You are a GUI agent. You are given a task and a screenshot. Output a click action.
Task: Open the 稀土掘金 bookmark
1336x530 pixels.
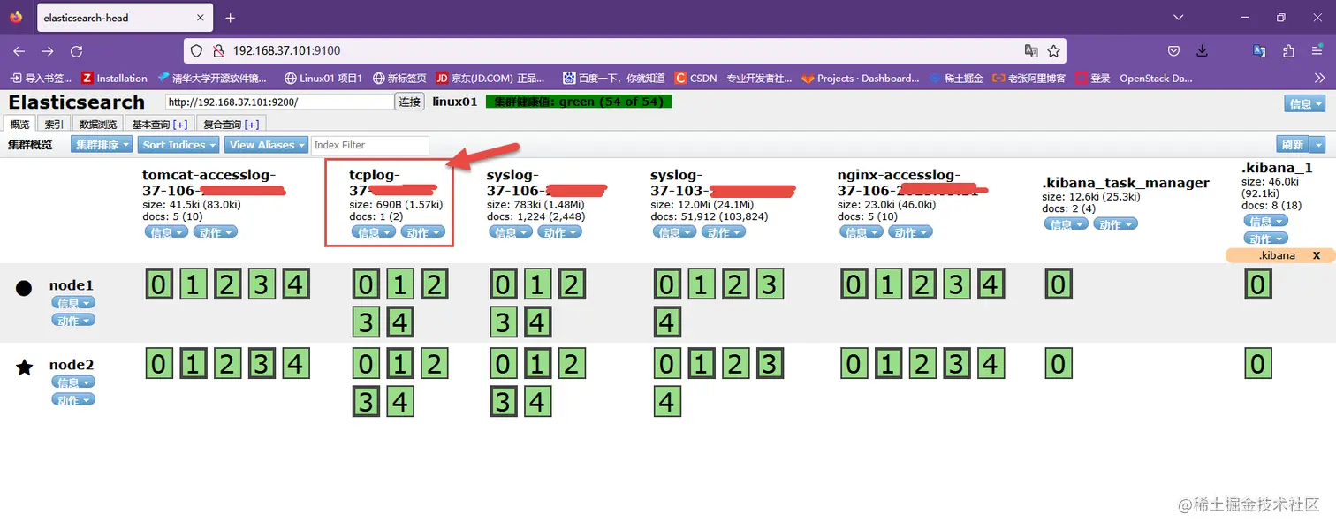click(x=955, y=78)
